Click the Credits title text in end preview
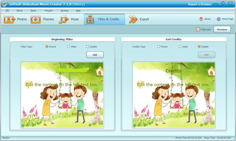Screen dimensions: 236x141 173,71
